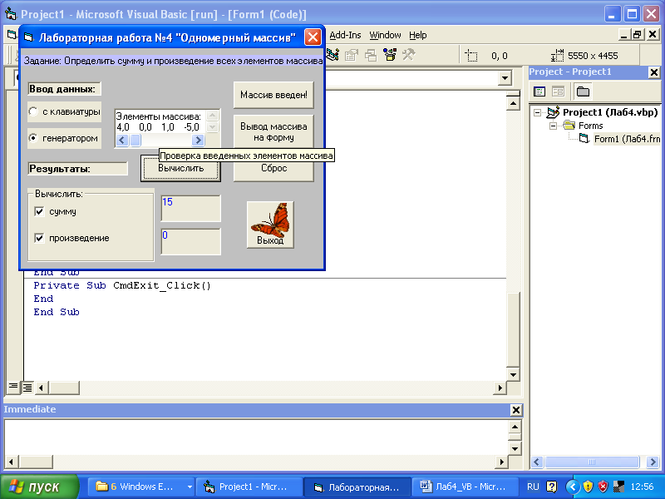The image size is (665, 499).
Task: Click the View Object icon in Project panel
Action: [x=558, y=91]
